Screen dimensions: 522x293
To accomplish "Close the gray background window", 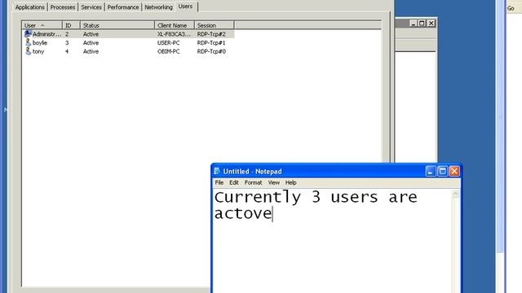I will pyautogui.click(x=431, y=24).
